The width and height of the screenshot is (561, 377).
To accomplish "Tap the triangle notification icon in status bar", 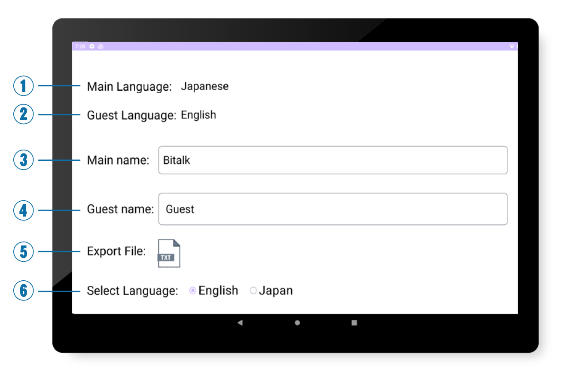I will (101, 46).
